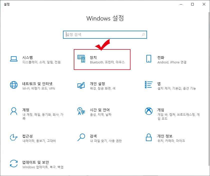Click 게임 바, 캡처, 브로드캐스팅 description
The image size is (210, 176).
[x=178, y=117]
